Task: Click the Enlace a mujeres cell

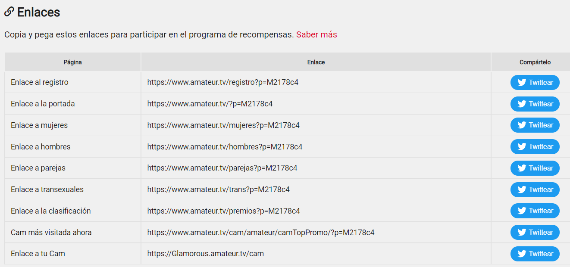Action: tap(72, 125)
